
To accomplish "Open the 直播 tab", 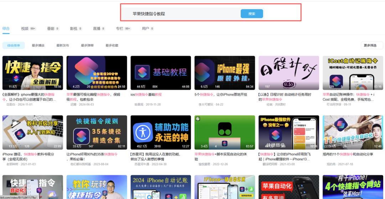I will 99,29.
